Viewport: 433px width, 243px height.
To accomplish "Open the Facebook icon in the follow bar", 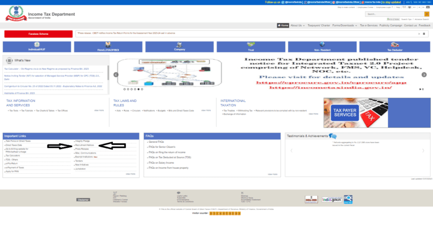I will point(306,2).
